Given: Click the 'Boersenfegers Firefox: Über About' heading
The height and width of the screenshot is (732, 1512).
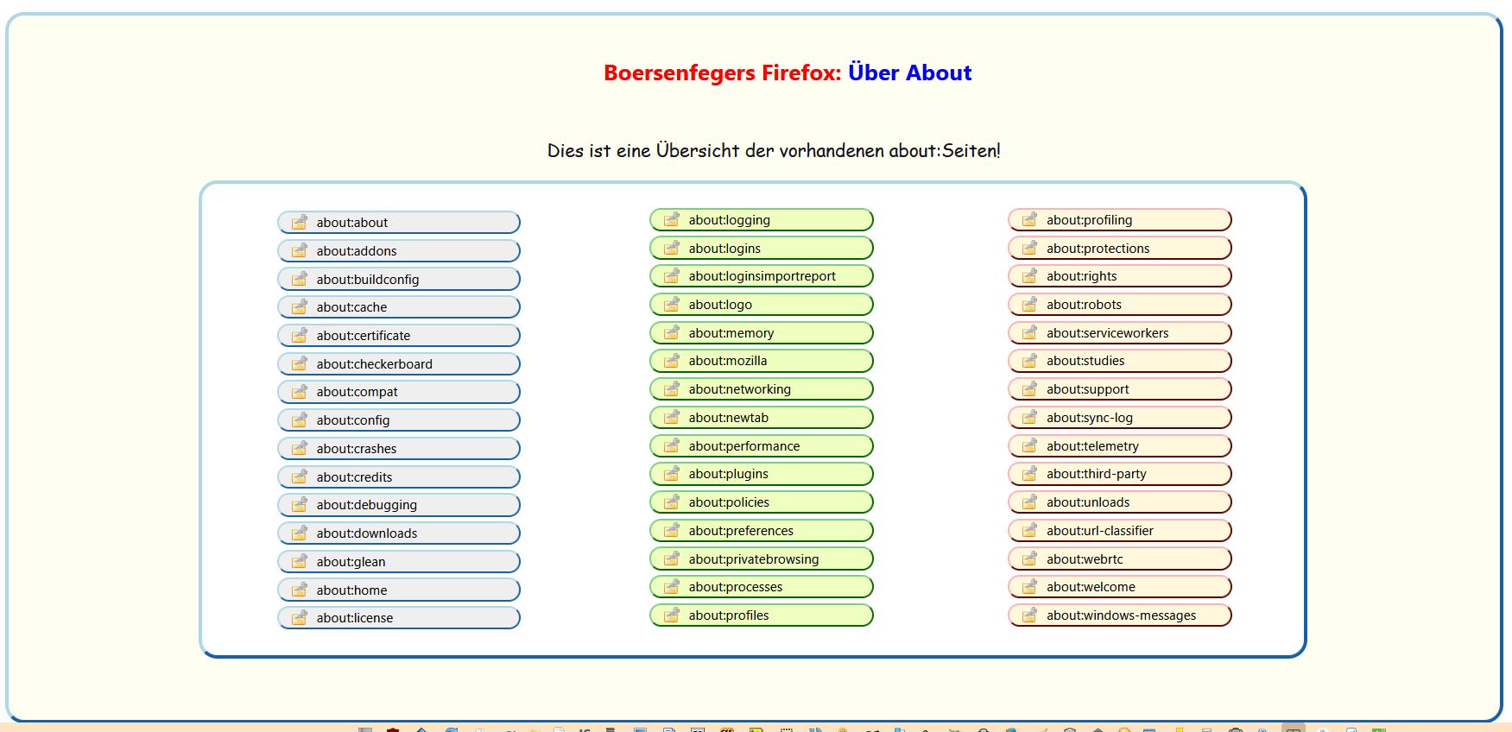Looking at the screenshot, I should (788, 73).
